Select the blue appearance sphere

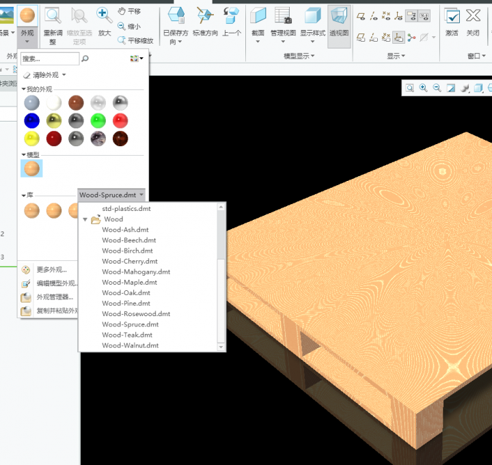31,121
